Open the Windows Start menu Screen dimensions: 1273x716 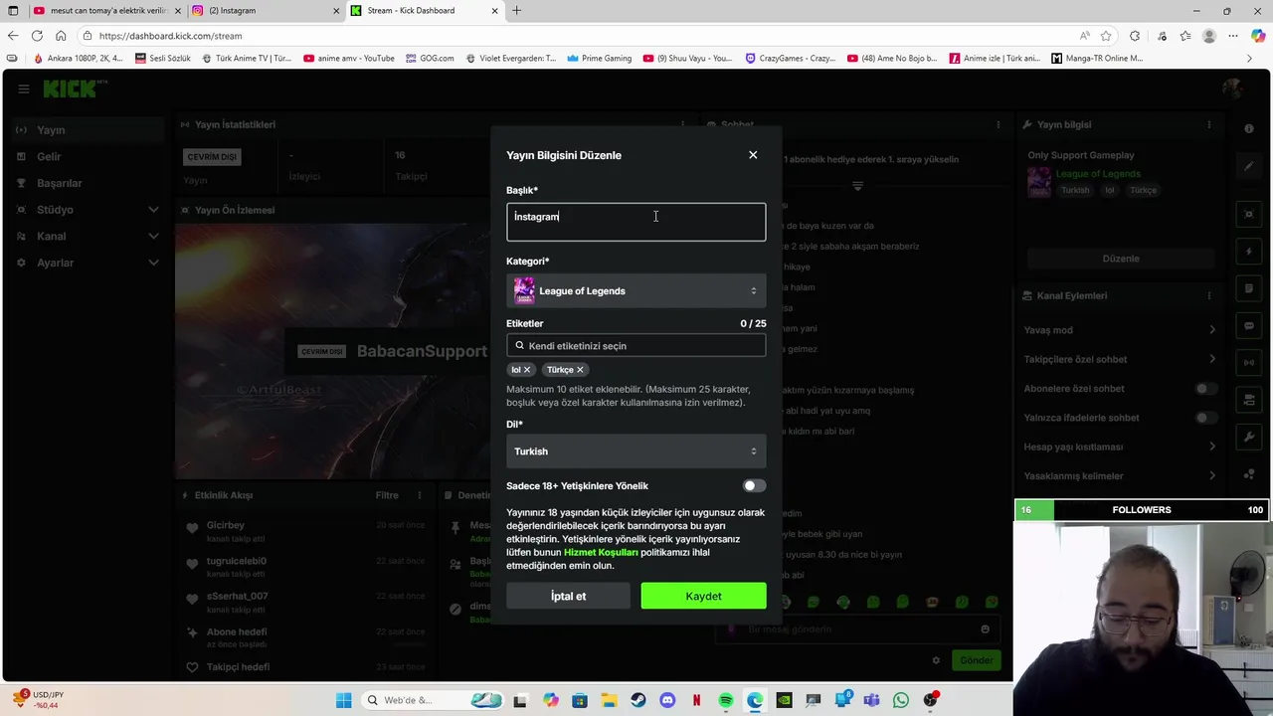tap(343, 700)
